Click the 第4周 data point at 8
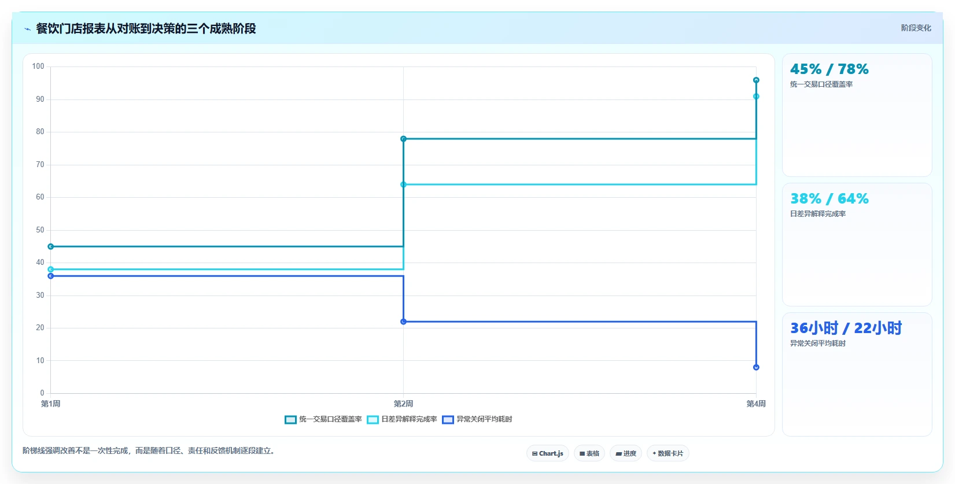Screen dimensions: 955x484 pos(756,367)
